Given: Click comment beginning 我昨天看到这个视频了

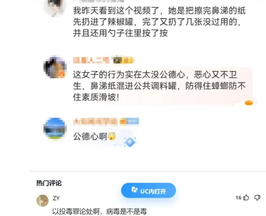Looking at the screenshot, I should pyautogui.click(x=160, y=21).
